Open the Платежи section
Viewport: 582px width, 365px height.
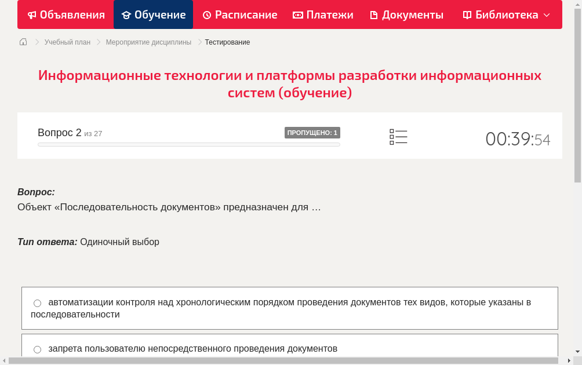[323, 14]
